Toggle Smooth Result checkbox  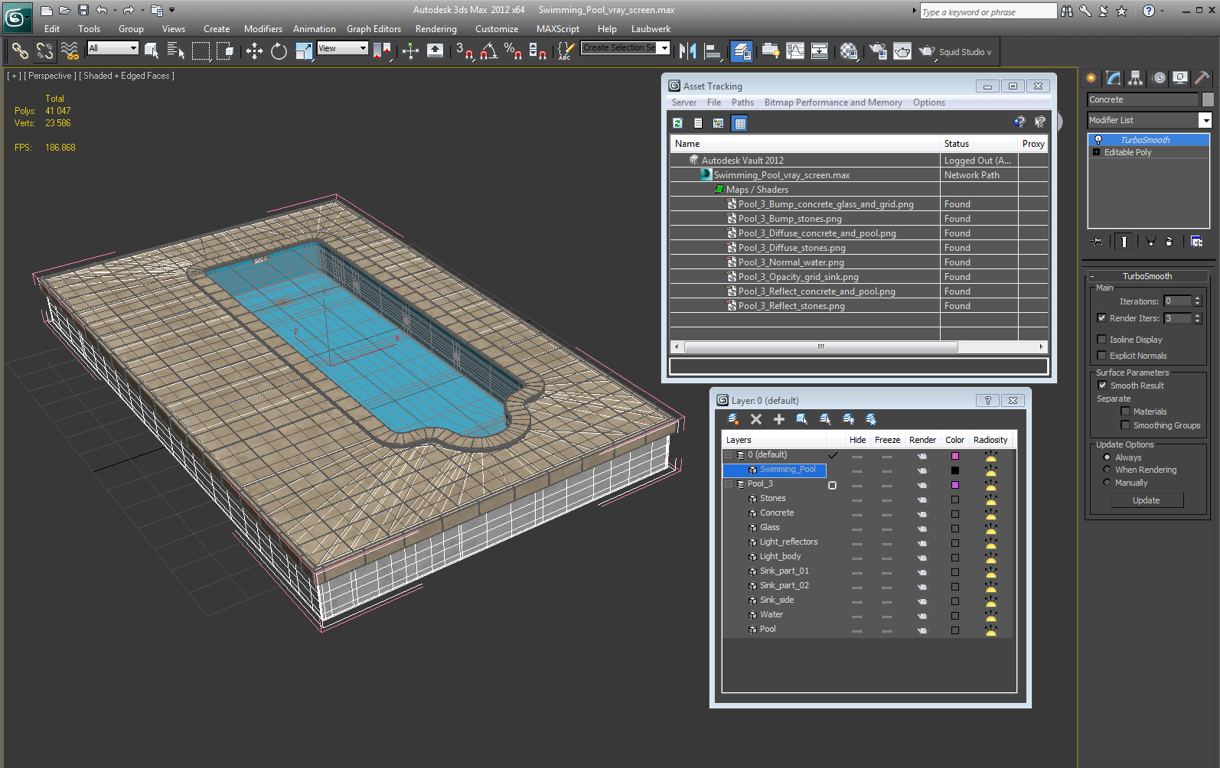1102,386
